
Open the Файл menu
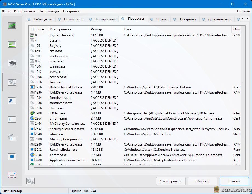[x=6, y=11]
